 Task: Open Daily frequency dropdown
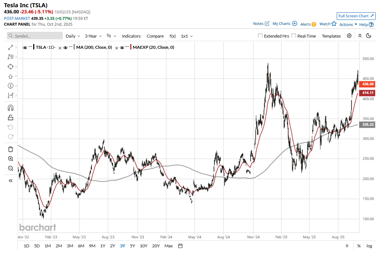pos(73,36)
